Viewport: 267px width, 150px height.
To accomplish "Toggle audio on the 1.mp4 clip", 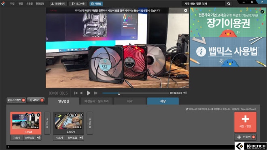I will [39, 137].
